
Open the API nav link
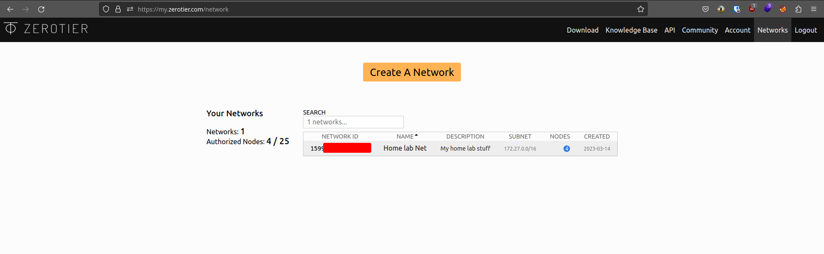(669, 30)
